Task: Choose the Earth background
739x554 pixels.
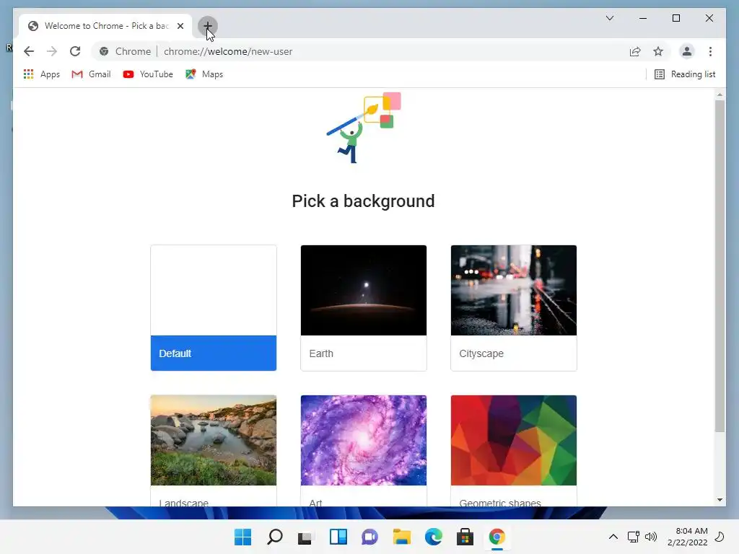Action: [364, 307]
